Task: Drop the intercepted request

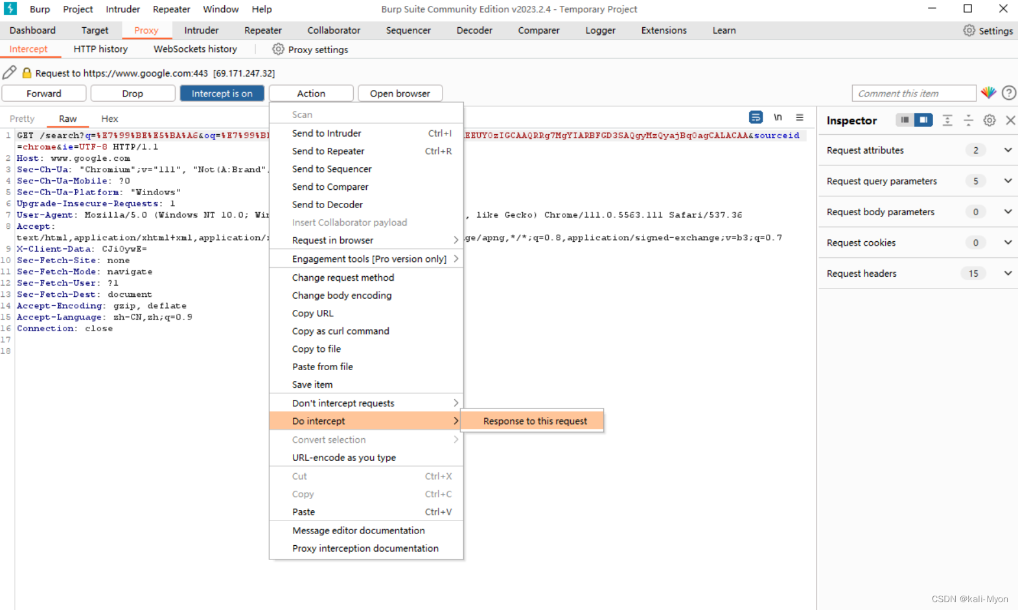Action: 133,93
